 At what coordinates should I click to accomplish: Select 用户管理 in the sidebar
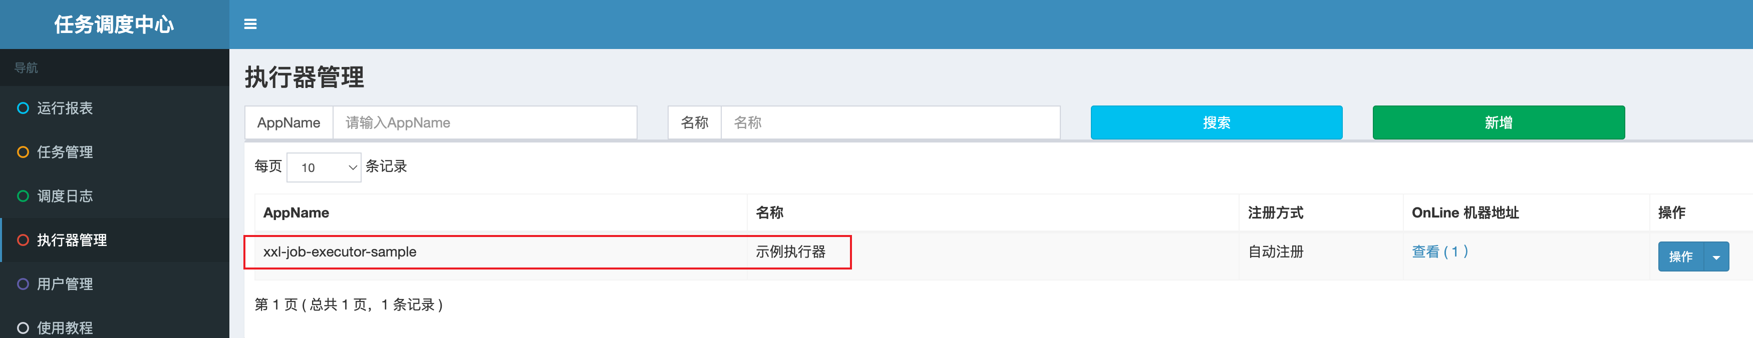pyautogui.click(x=65, y=284)
